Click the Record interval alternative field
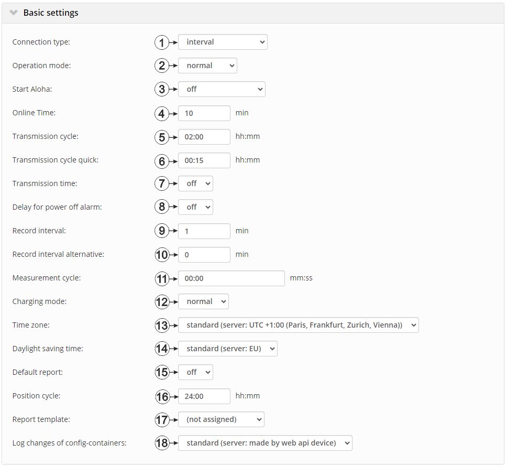 204,254
